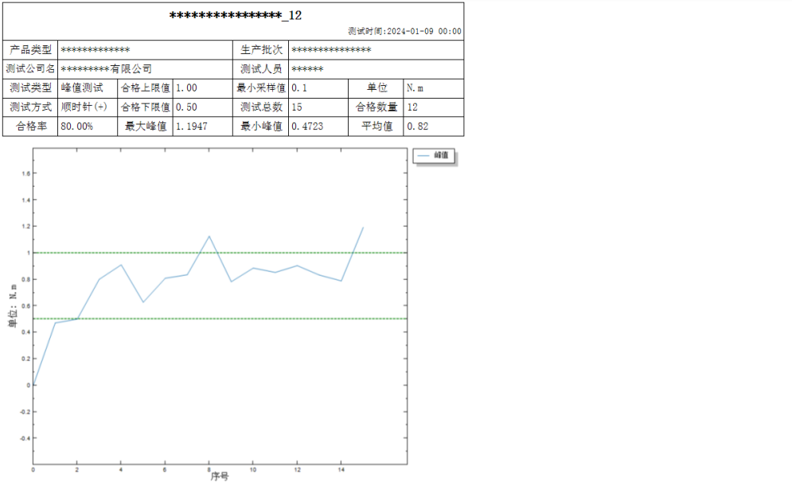Click the curve peak at sequence 8
This screenshot has height=486, width=792.
click(209, 236)
